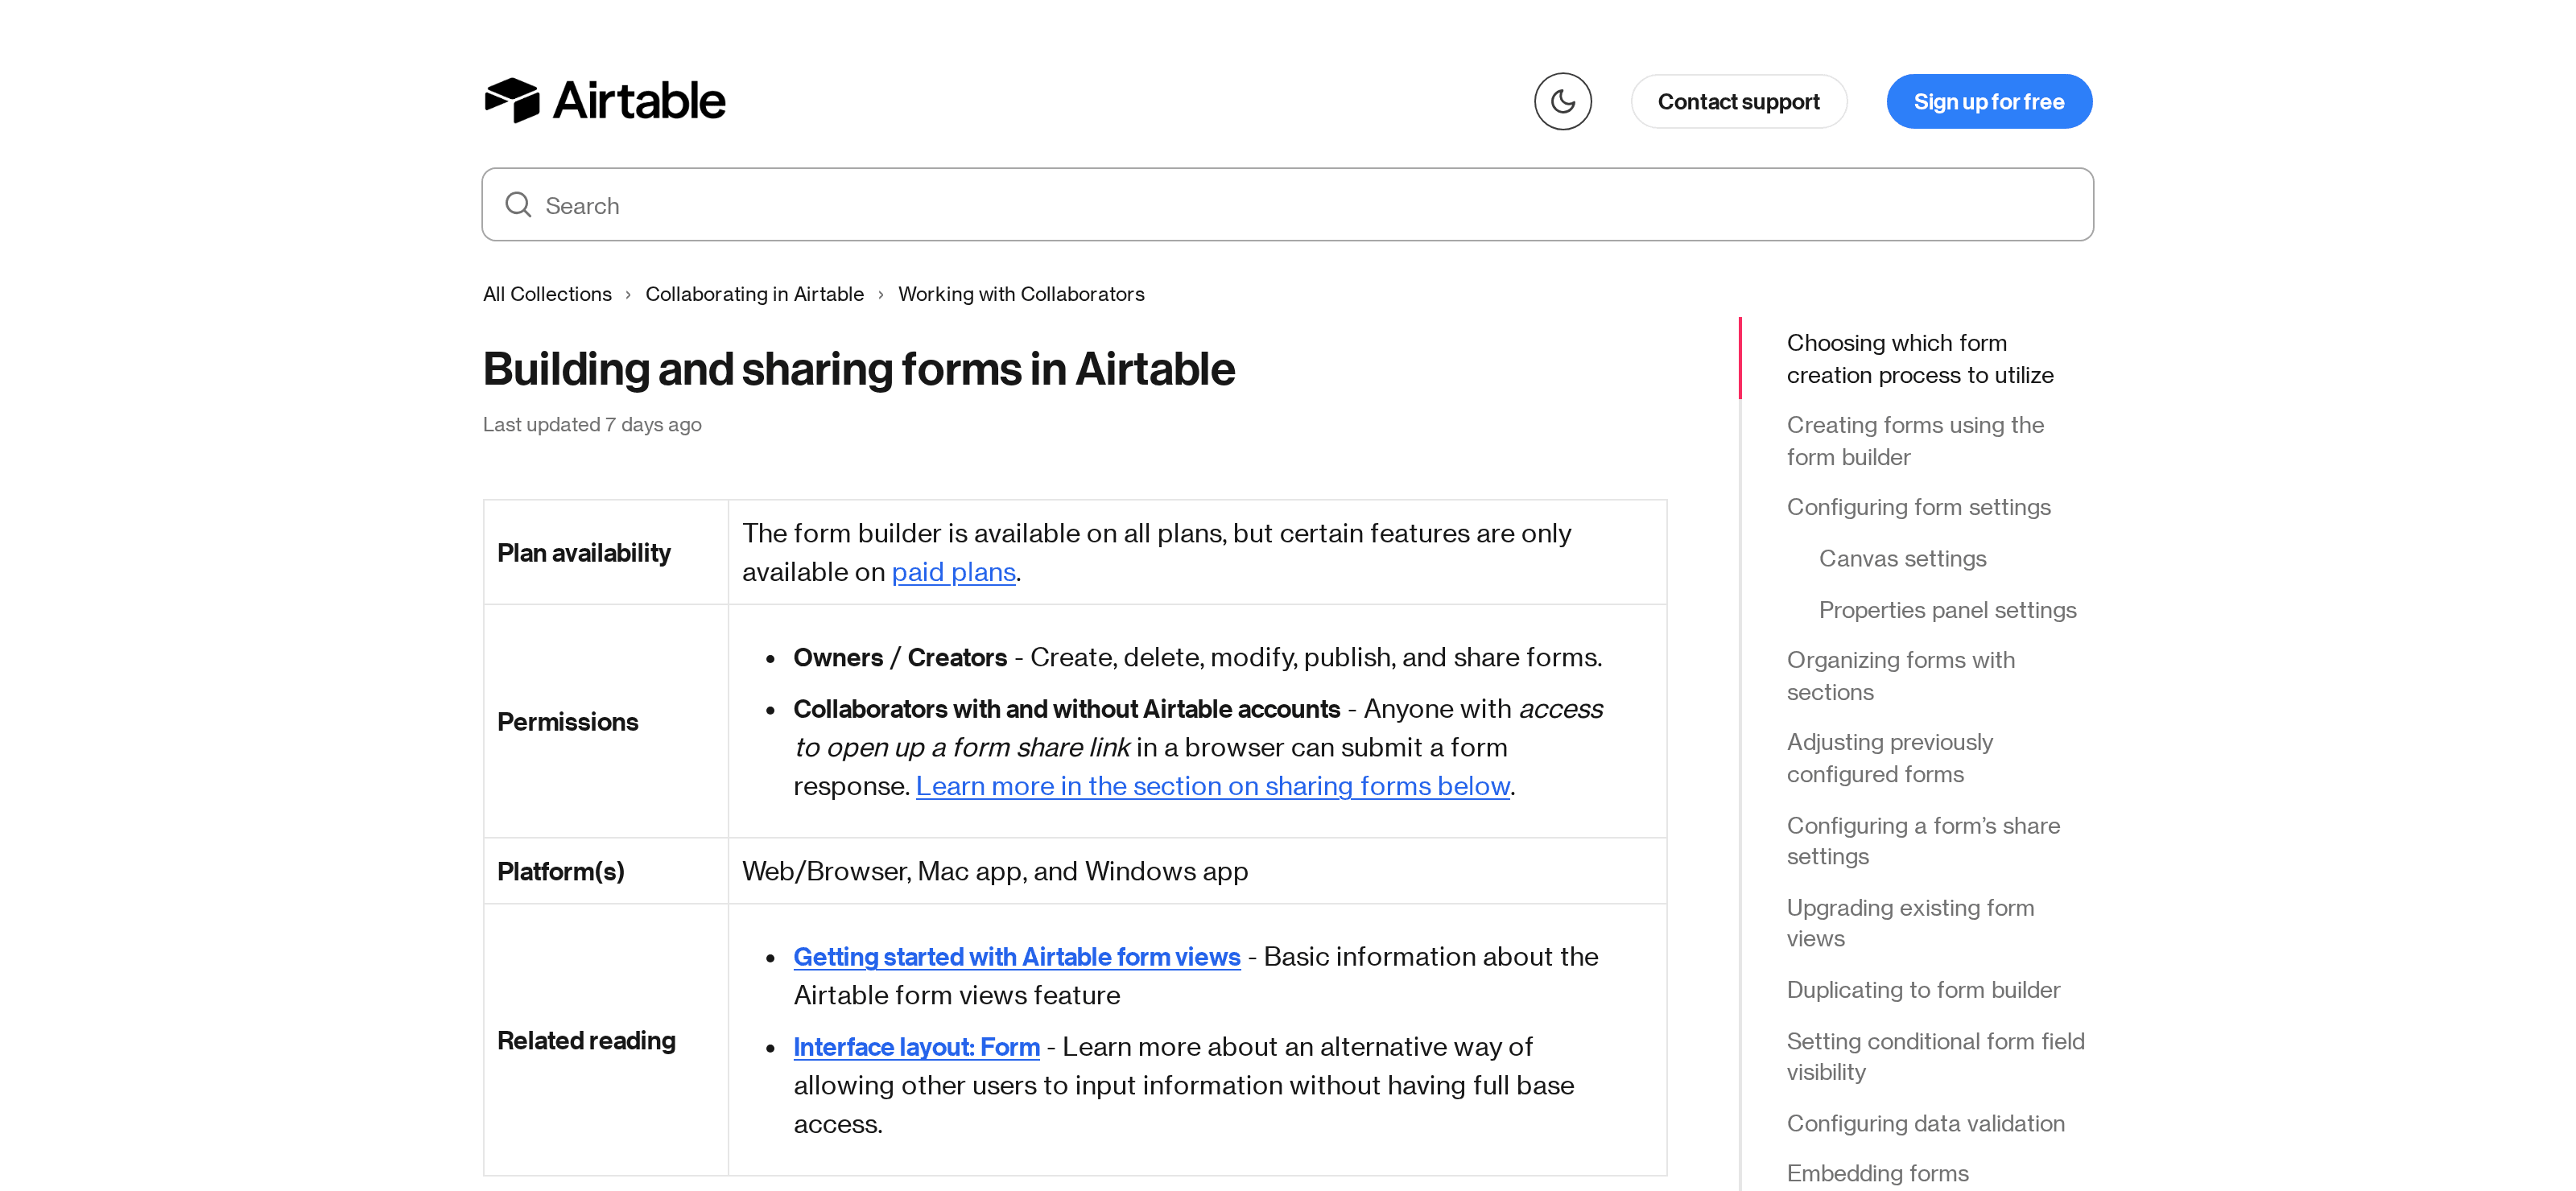Jump to Configuring form settings section
This screenshot has width=2576, height=1191.
coord(1918,507)
